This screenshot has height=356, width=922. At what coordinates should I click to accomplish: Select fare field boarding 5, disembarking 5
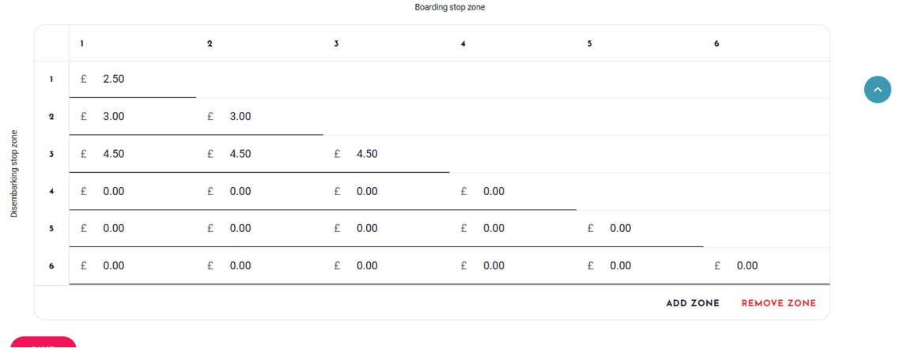640,229
